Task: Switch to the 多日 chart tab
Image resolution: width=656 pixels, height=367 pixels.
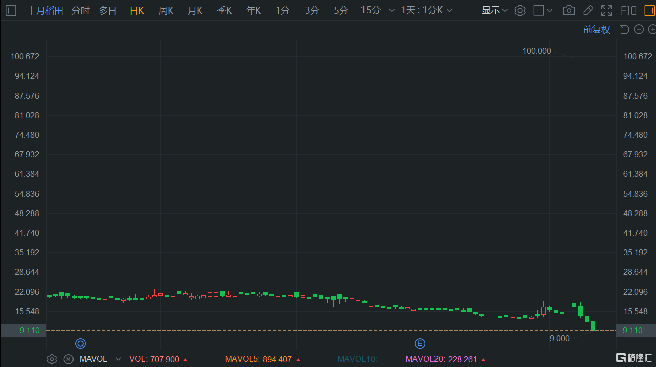Action: (107, 10)
